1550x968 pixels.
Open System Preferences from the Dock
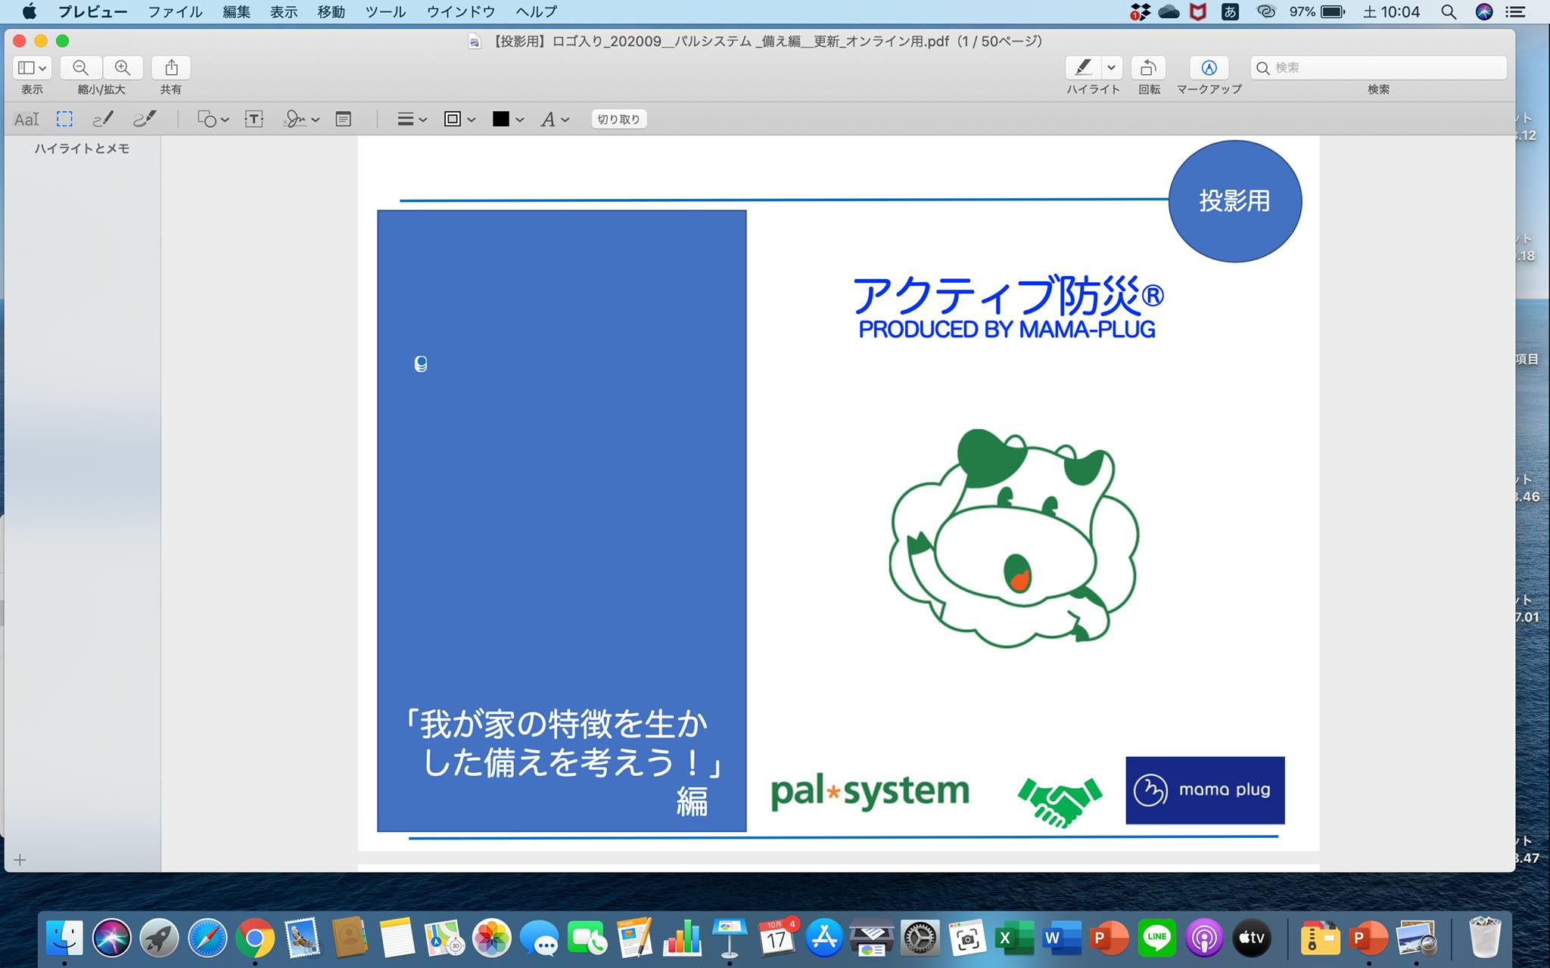(920, 939)
